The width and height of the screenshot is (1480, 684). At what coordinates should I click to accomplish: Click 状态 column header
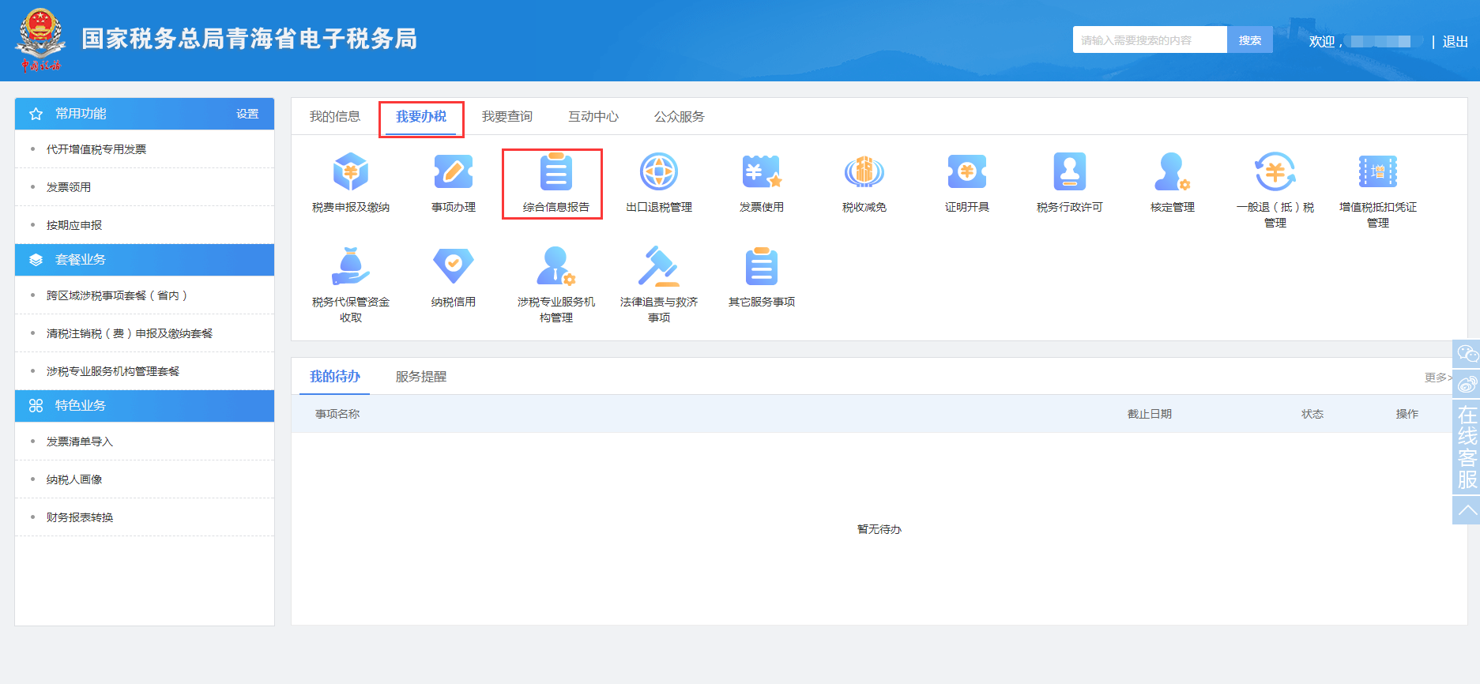click(1312, 414)
